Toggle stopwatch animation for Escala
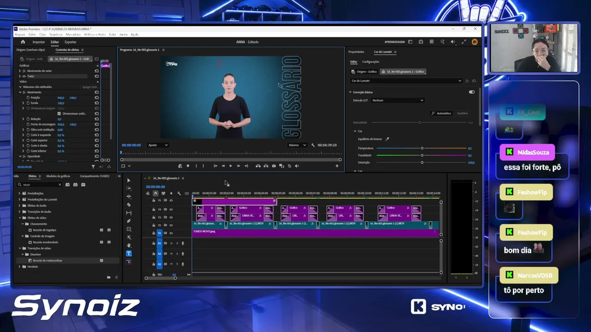The width and height of the screenshot is (591, 332). 28,103
